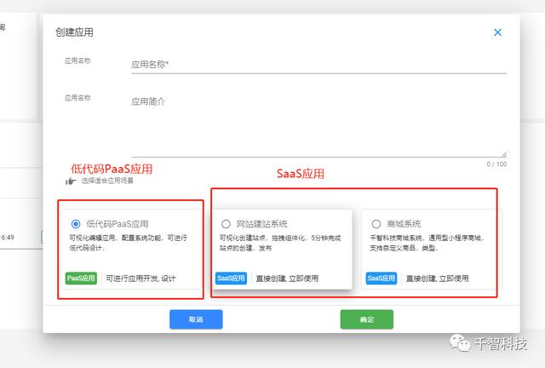Click the 低代码PaaS应用 card description text

(x=129, y=243)
